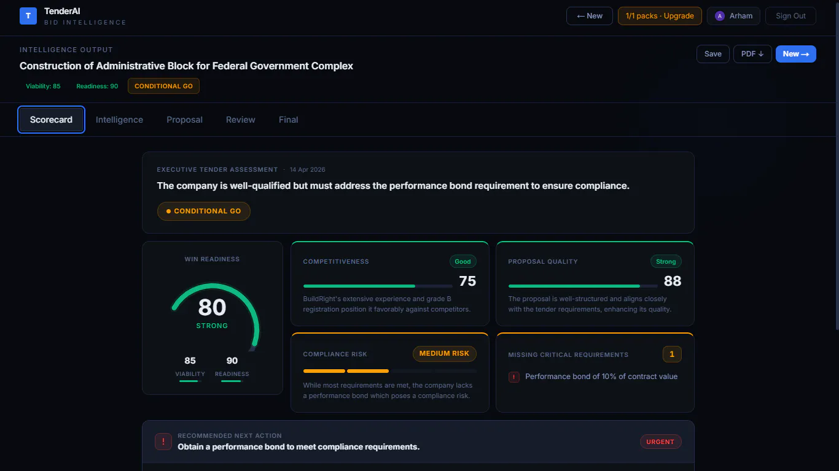Click the Competitiveness score 75

[x=467, y=281]
